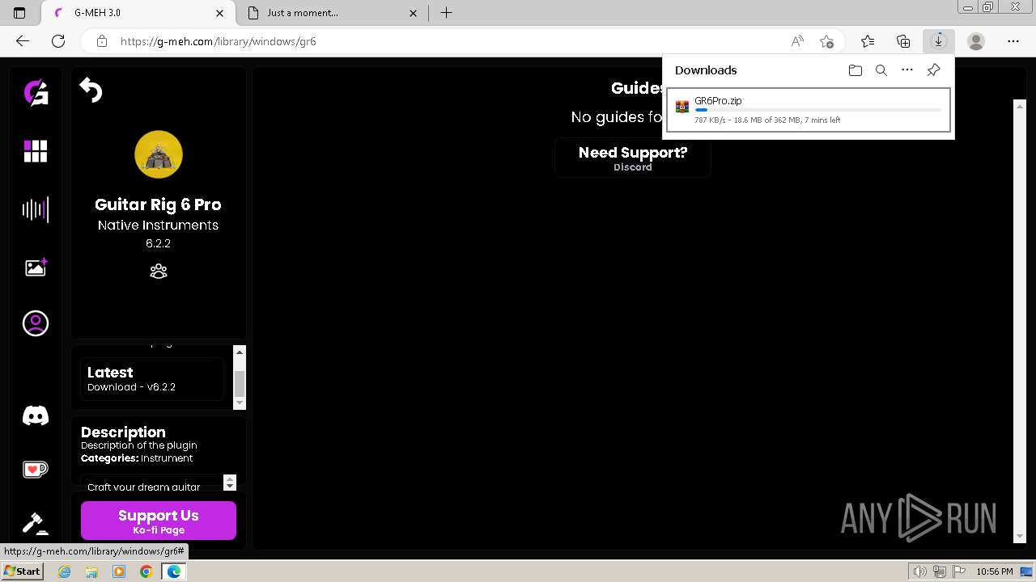The height and width of the screenshot is (582, 1036).
Task: Click description text stepper down arrow
Action: point(230,487)
